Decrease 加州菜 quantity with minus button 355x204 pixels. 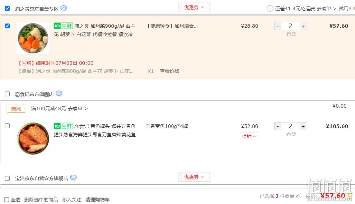(277, 26)
